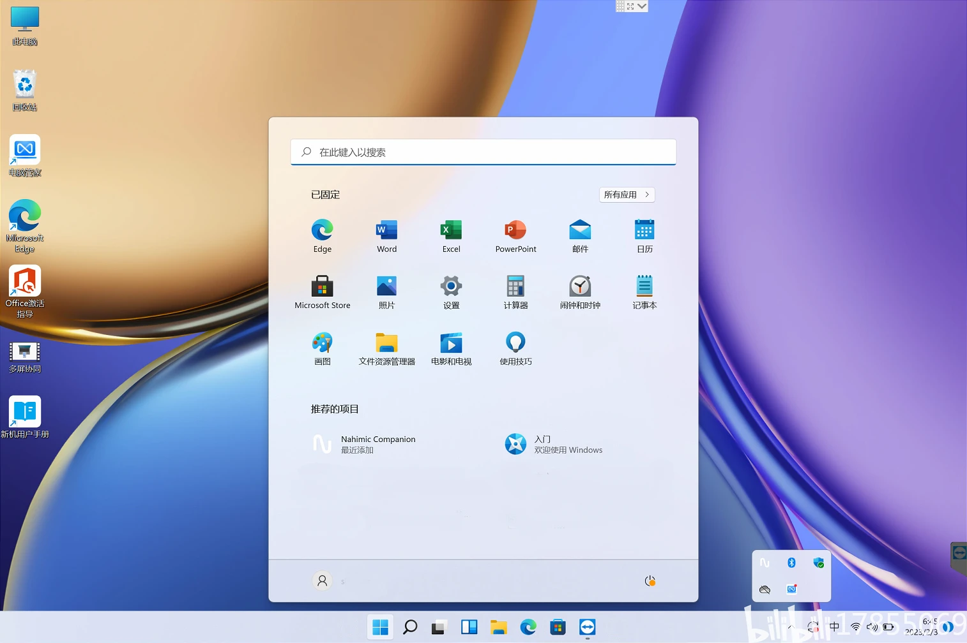Click the 所有应用 all apps button
Screen dimensions: 967x643
627,195
